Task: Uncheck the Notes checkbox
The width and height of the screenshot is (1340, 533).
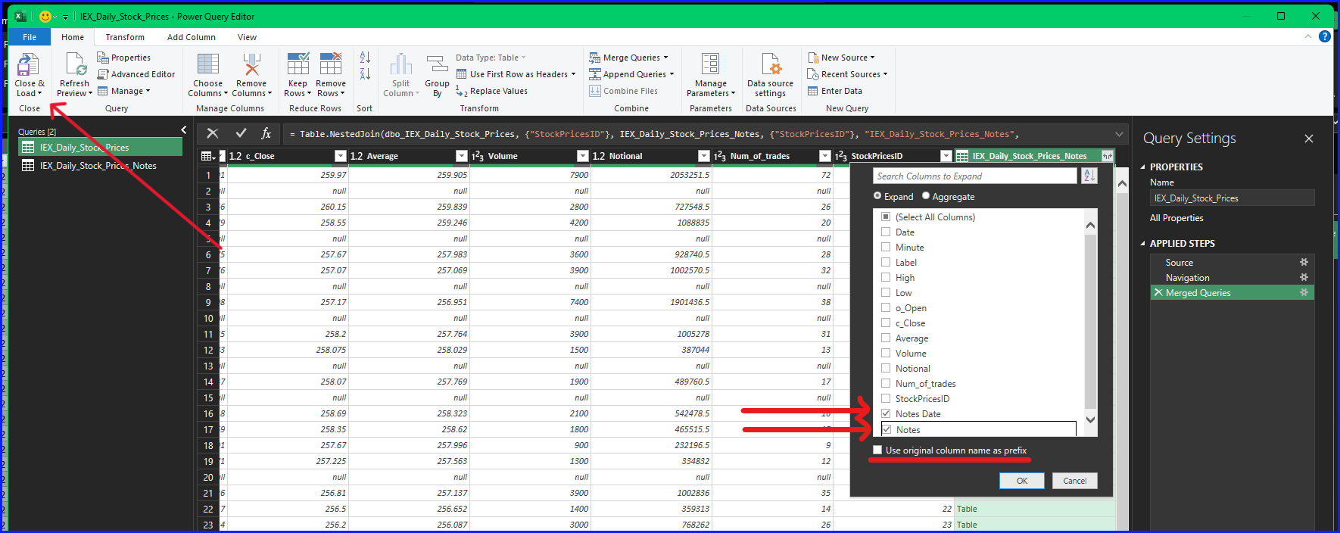Action: click(x=886, y=429)
